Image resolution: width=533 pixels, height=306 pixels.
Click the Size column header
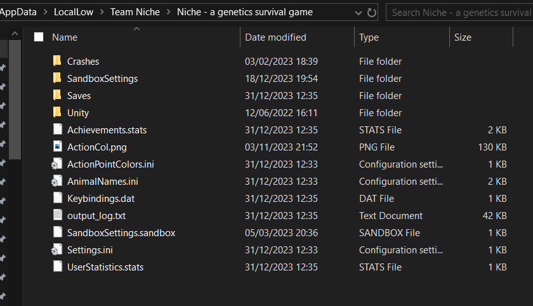coord(463,37)
